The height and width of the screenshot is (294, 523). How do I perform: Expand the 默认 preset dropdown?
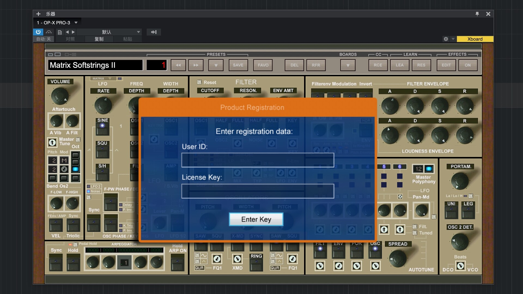138,32
